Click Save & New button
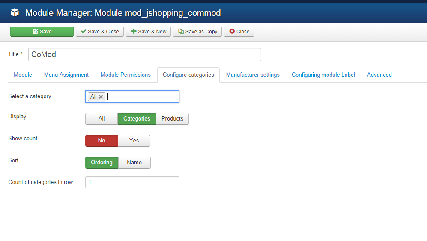Image resolution: width=427 pixels, height=241 pixels. [148, 32]
